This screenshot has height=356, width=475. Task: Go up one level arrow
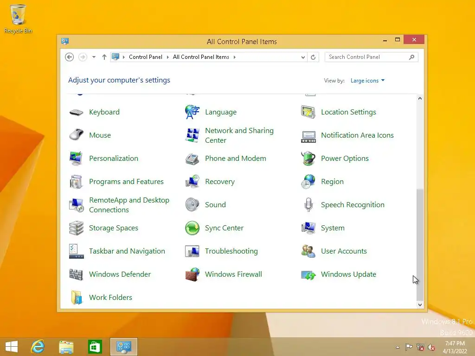[x=104, y=57]
